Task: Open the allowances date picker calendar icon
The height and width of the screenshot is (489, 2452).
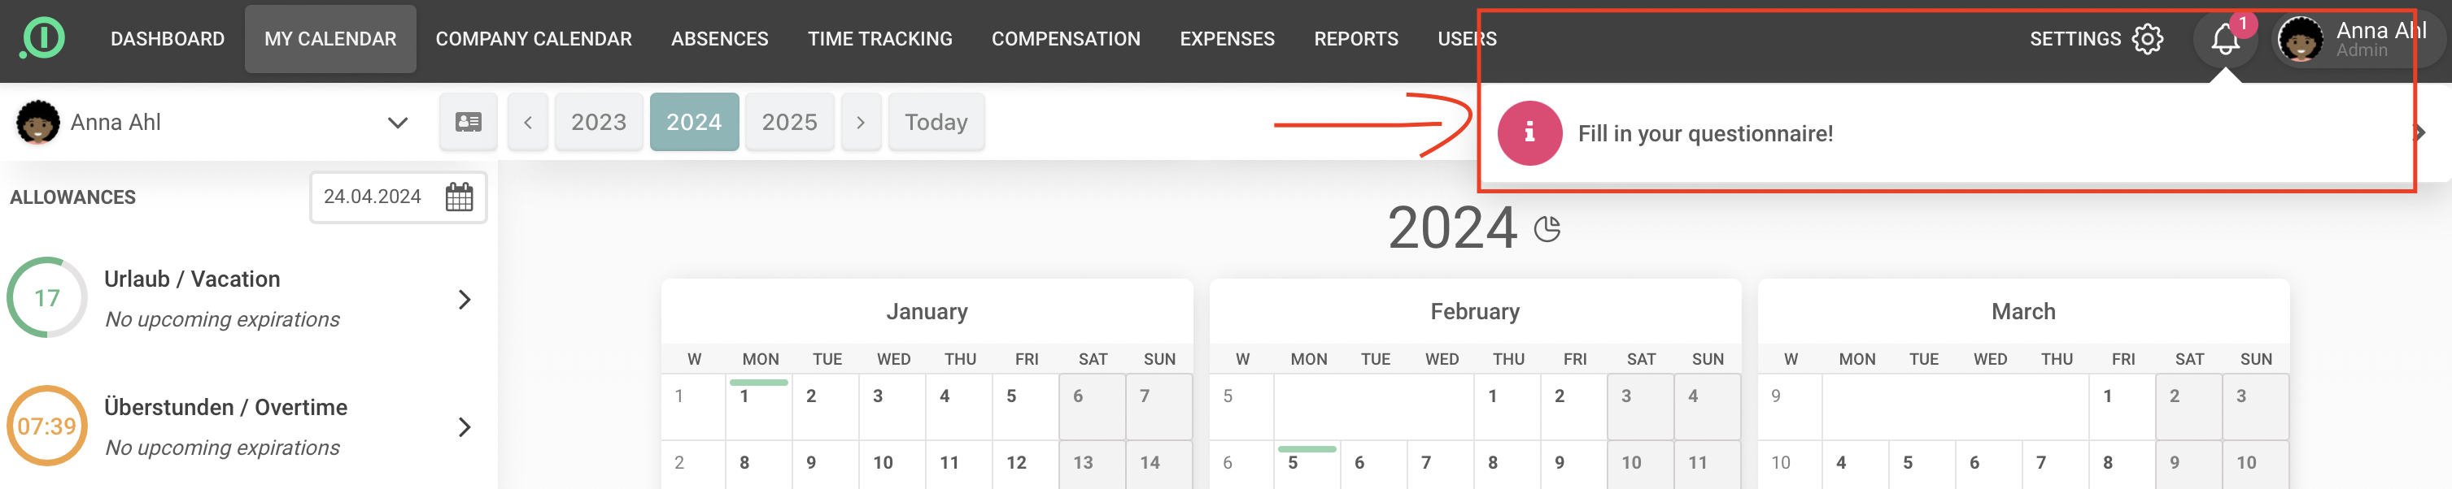Action: pyautogui.click(x=459, y=197)
